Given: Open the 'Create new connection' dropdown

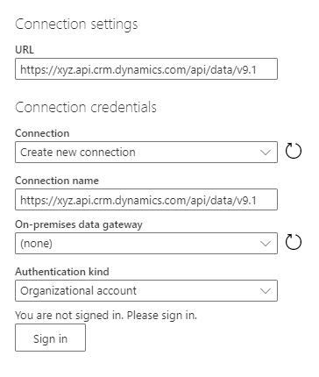Looking at the screenshot, I should point(146,153).
